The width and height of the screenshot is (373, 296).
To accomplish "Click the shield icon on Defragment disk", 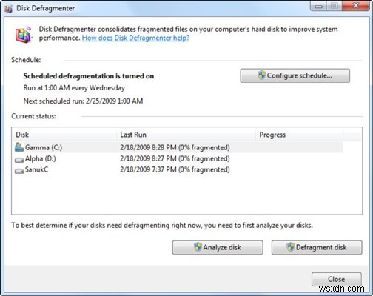I will coord(291,247).
